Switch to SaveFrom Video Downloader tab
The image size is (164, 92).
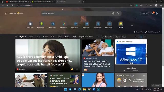click(43, 2)
